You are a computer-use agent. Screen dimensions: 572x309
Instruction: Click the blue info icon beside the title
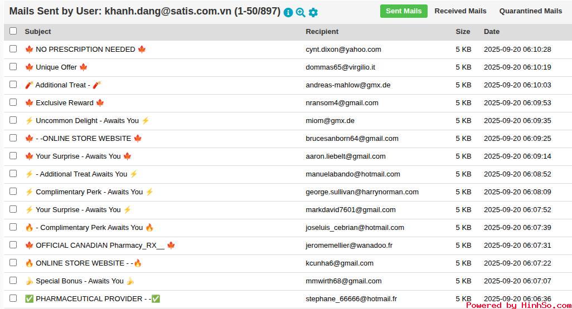coord(288,12)
